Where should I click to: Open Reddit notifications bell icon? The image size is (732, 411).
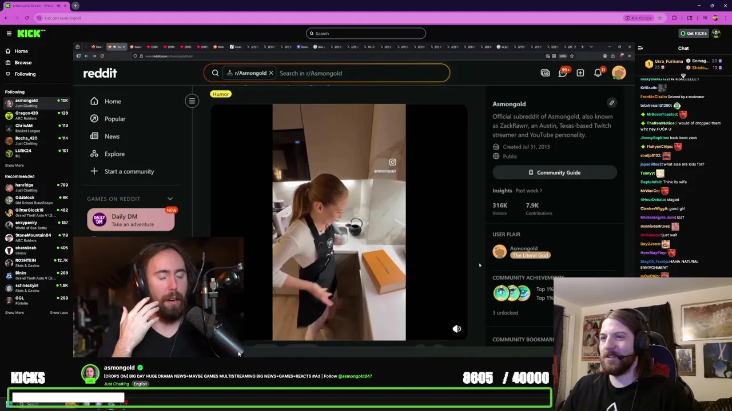(599, 72)
